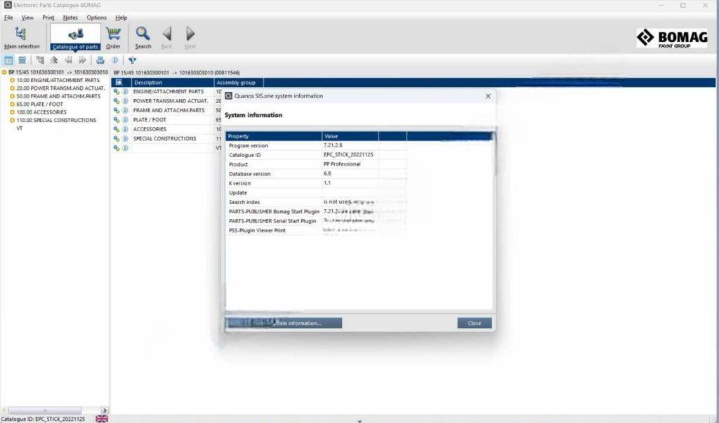Click the Close button in system information dialog
The height and width of the screenshot is (423, 719).
tap(474, 323)
